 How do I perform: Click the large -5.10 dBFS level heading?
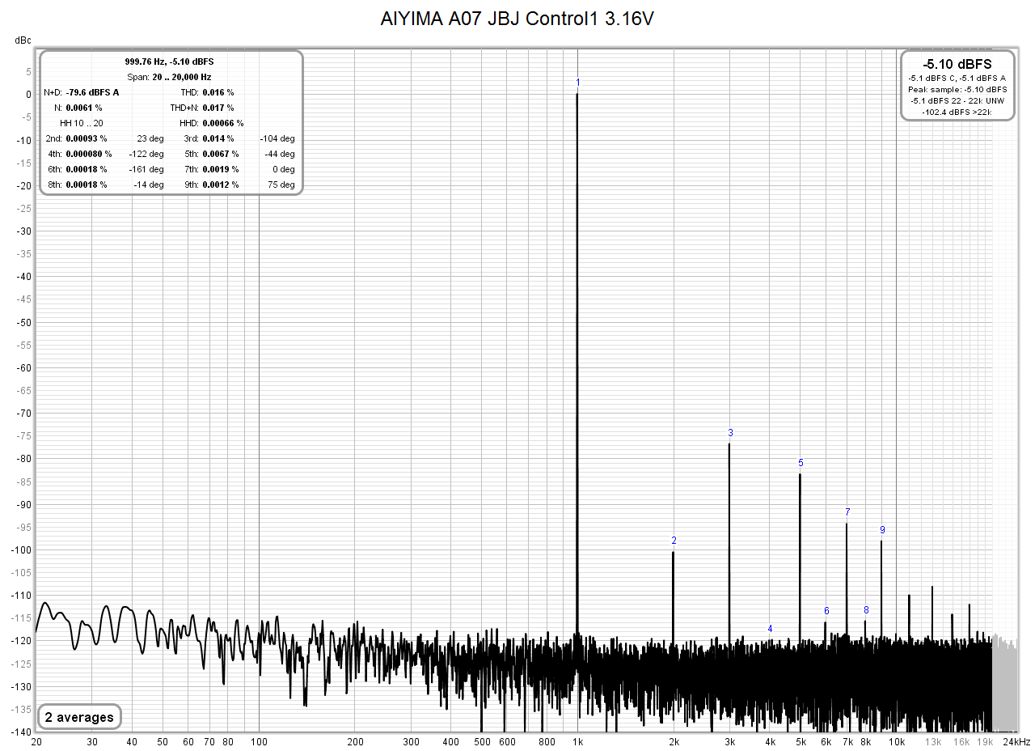pos(957,63)
